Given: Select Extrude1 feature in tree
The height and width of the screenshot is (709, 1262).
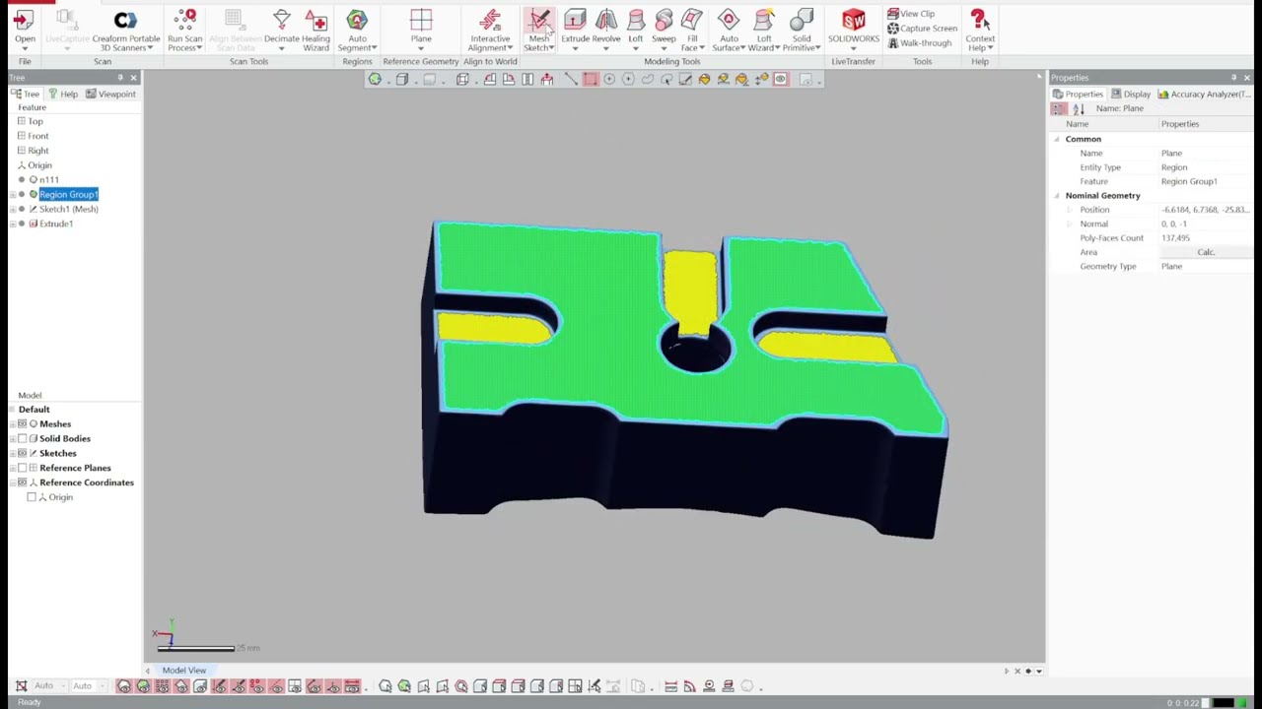Looking at the screenshot, I should [x=55, y=224].
